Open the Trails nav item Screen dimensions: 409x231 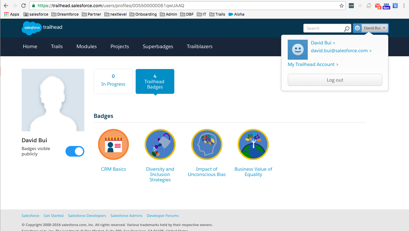57,47
